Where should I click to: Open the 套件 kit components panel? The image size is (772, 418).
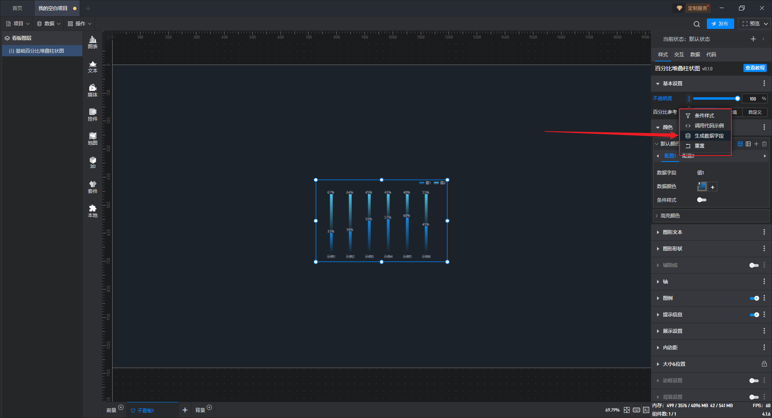pos(92,187)
